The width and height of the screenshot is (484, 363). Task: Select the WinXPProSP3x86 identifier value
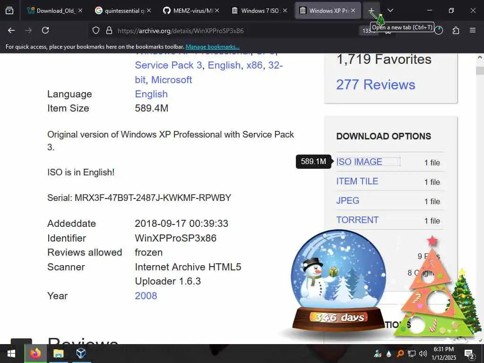click(x=176, y=238)
